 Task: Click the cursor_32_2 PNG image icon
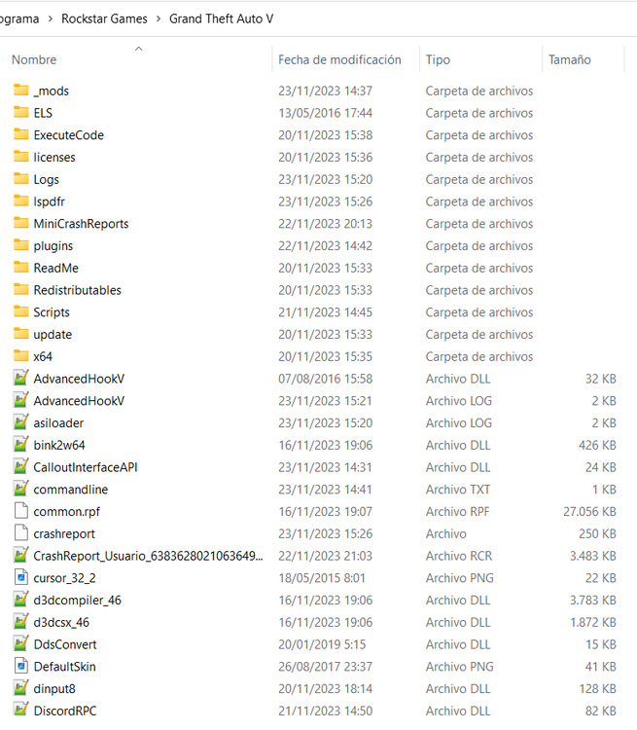coord(21,578)
